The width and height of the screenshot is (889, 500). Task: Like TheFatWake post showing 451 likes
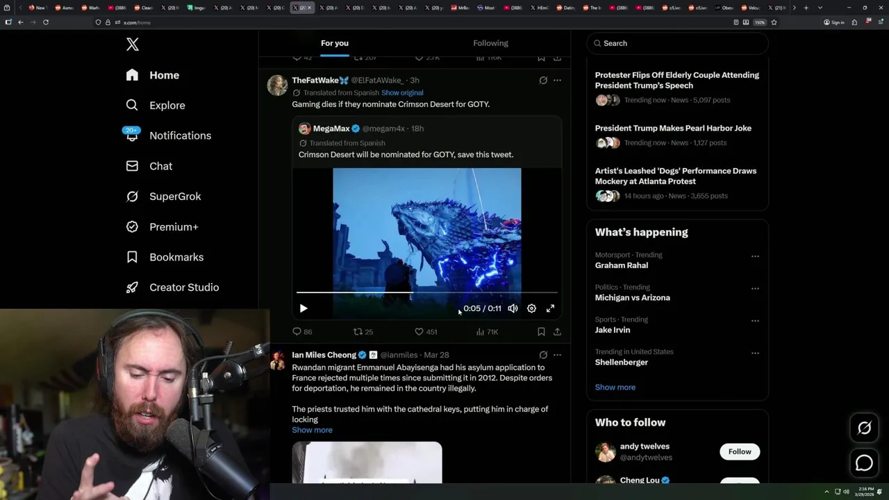pos(426,332)
